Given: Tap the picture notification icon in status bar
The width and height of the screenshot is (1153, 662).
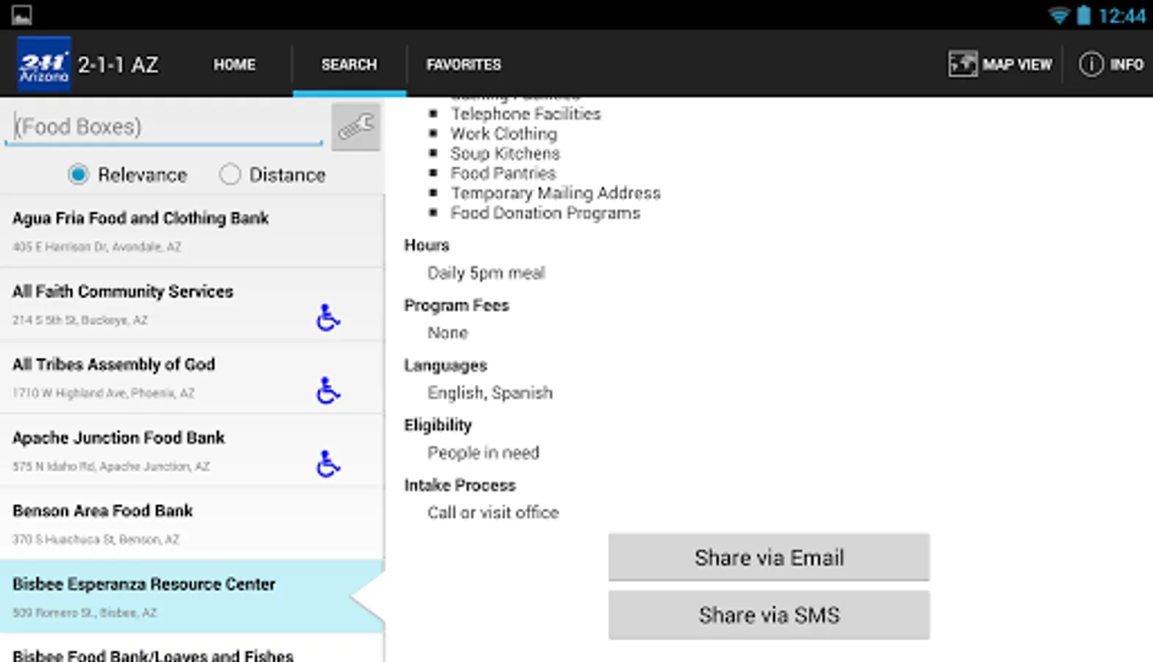Looking at the screenshot, I should click(x=22, y=15).
